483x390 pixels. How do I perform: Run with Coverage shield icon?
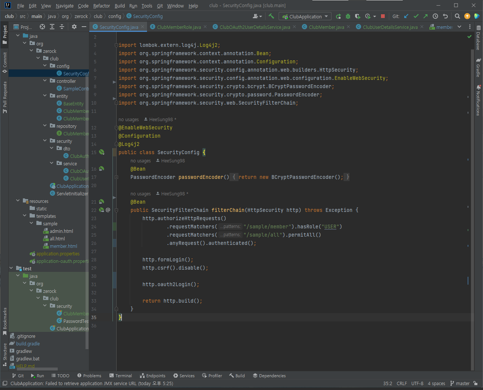tap(357, 16)
